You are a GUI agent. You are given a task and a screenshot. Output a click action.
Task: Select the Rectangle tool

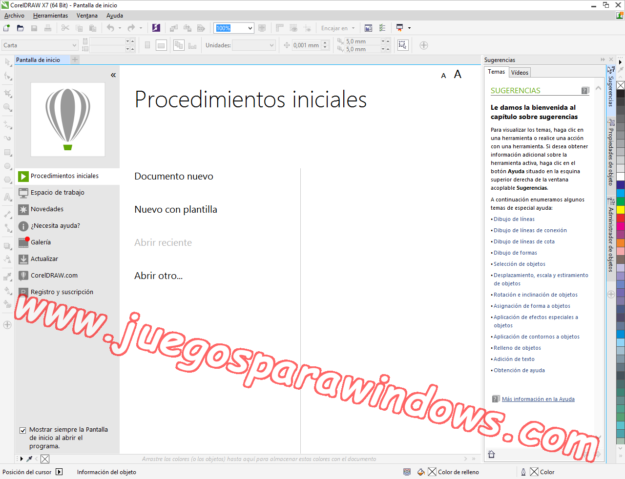7,153
